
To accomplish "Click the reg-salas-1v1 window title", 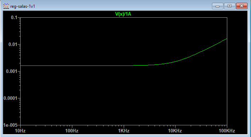I will click(22, 6).
